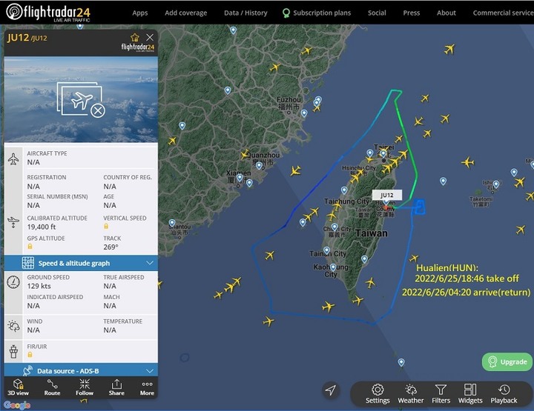Image resolution: width=534 pixels, height=411 pixels.
Task: Open the More options menu
Action: tap(147, 387)
